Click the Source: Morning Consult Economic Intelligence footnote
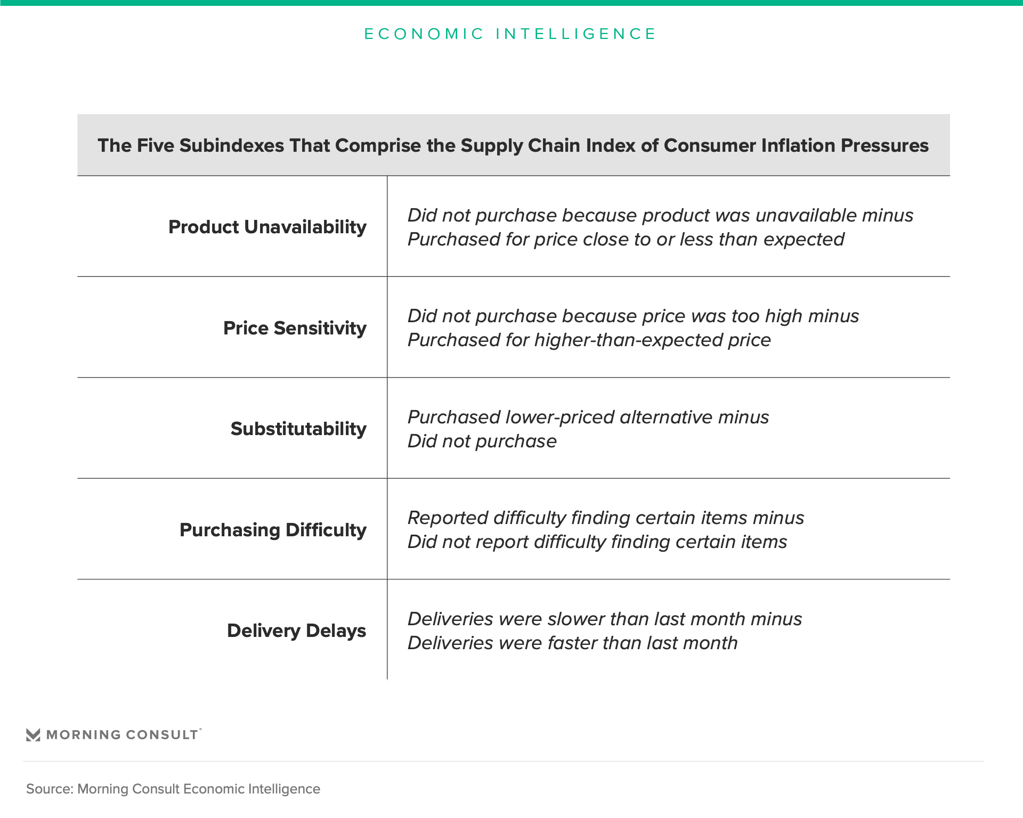1023x818 pixels. [x=173, y=789]
